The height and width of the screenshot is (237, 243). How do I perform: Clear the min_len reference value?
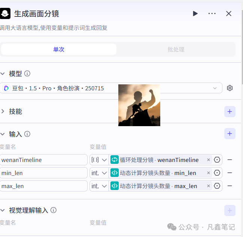coord(209,173)
